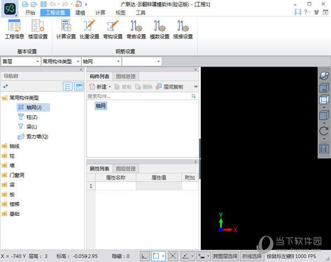Click the 复制 button in component list
The width and height of the screenshot is (331, 262).
pyautogui.click(x=123, y=87)
